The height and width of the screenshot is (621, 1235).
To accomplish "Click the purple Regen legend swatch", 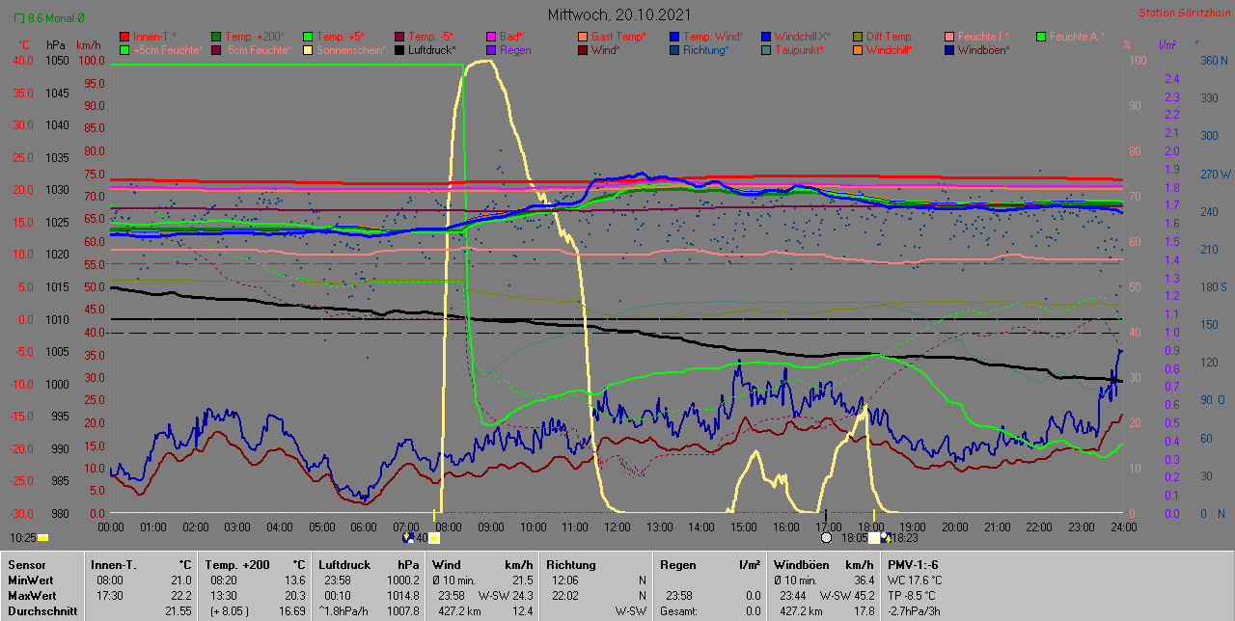I will click(491, 49).
